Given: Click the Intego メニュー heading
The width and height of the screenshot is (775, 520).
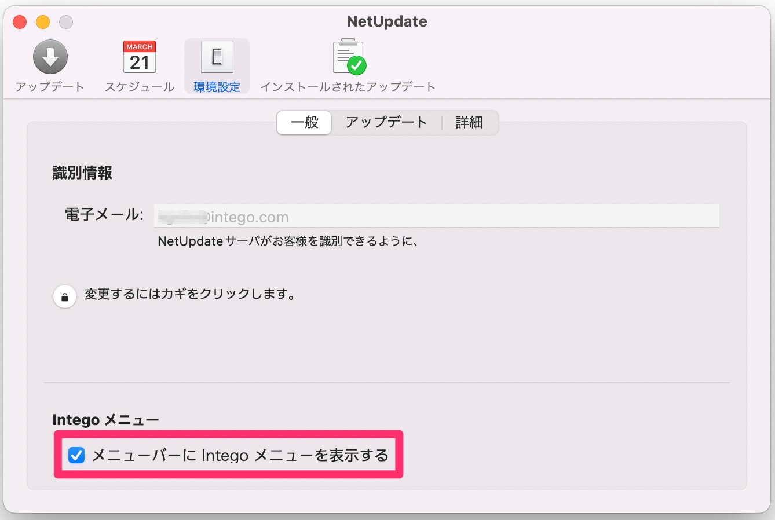Looking at the screenshot, I should [105, 419].
